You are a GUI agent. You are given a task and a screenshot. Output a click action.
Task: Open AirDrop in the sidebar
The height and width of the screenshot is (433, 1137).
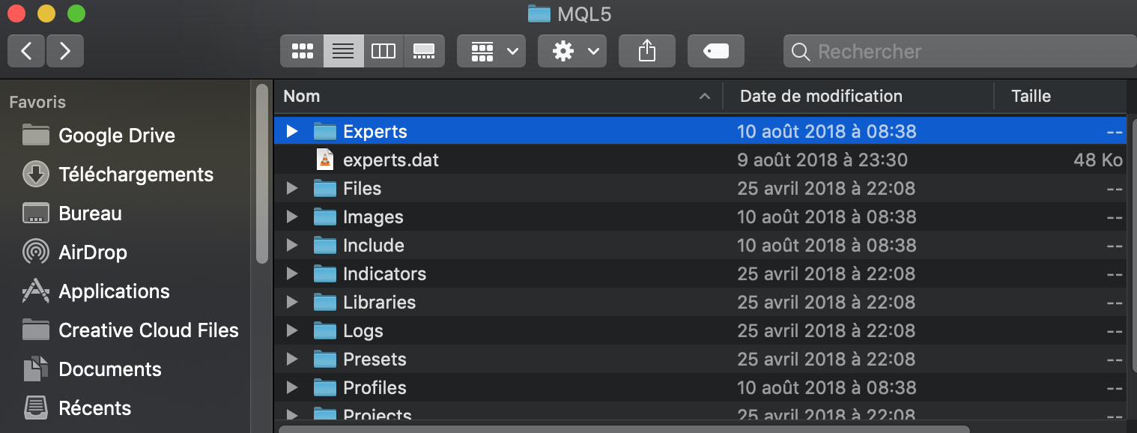tap(74, 252)
